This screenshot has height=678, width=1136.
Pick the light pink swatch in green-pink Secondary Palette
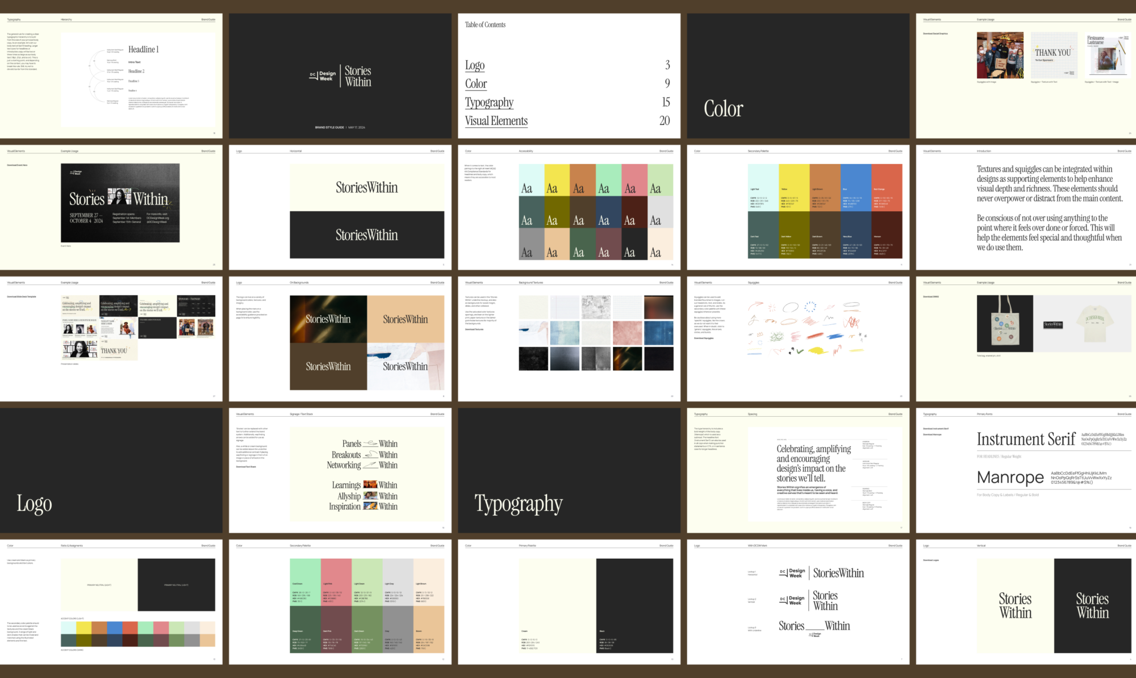click(x=336, y=582)
